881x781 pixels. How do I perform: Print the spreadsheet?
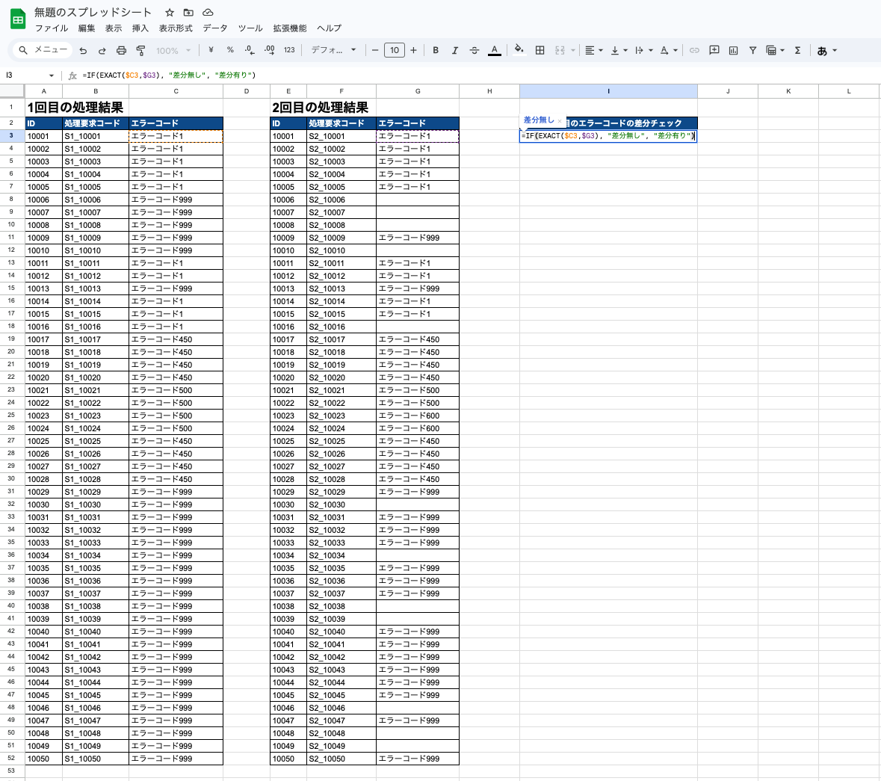121,51
